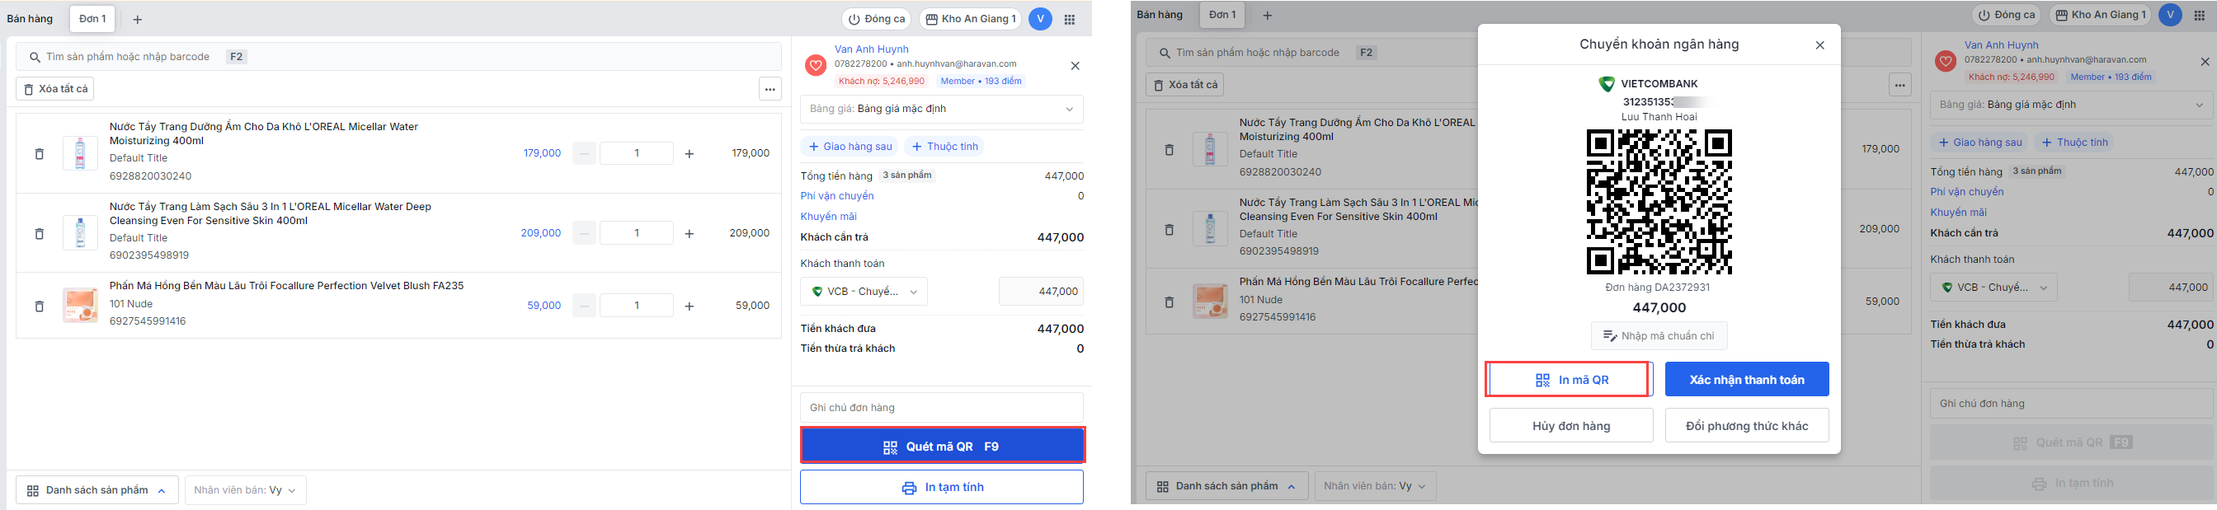Click the In tạm tính button, left screenshot
The height and width of the screenshot is (510, 2217).
pos(942,488)
